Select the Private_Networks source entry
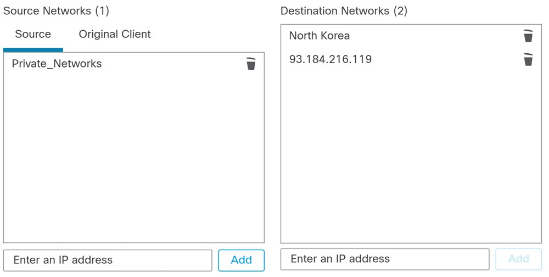The height and width of the screenshot is (277, 549). [x=57, y=64]
